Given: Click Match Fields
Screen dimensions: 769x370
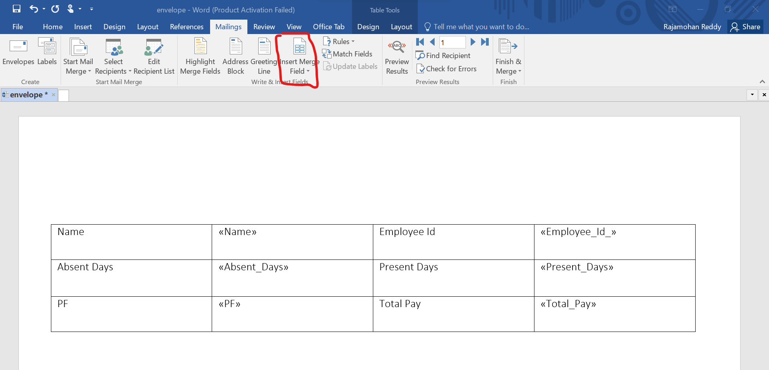Looking at the screenshot, I should [x=348, y=54].
